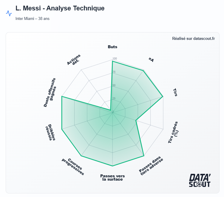Select the 'xA' axis label
The height and width of the screenshot is (197, 224).
(151, 60)
